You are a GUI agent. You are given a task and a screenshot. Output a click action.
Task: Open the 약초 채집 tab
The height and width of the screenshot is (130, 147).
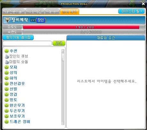[35, 12]
